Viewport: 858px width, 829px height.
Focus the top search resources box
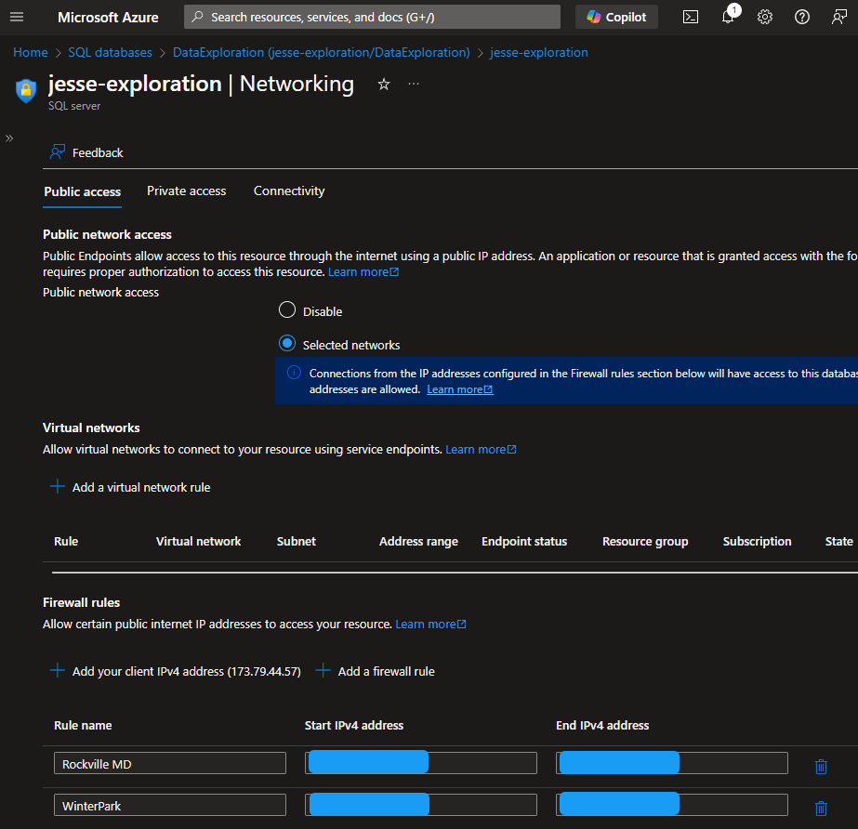pyautogui.click(x=372, y=17)
